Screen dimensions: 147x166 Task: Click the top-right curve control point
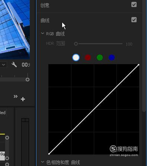click(x=138, y=65)
